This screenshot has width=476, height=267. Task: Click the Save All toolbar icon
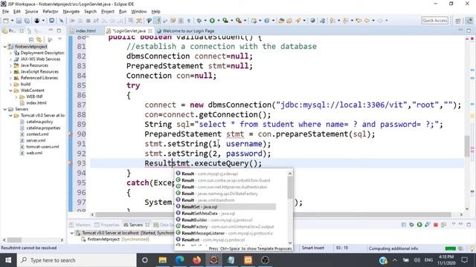(27, 21)
